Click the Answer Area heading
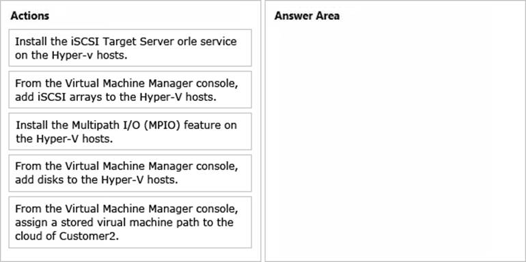 coord(307,16)
